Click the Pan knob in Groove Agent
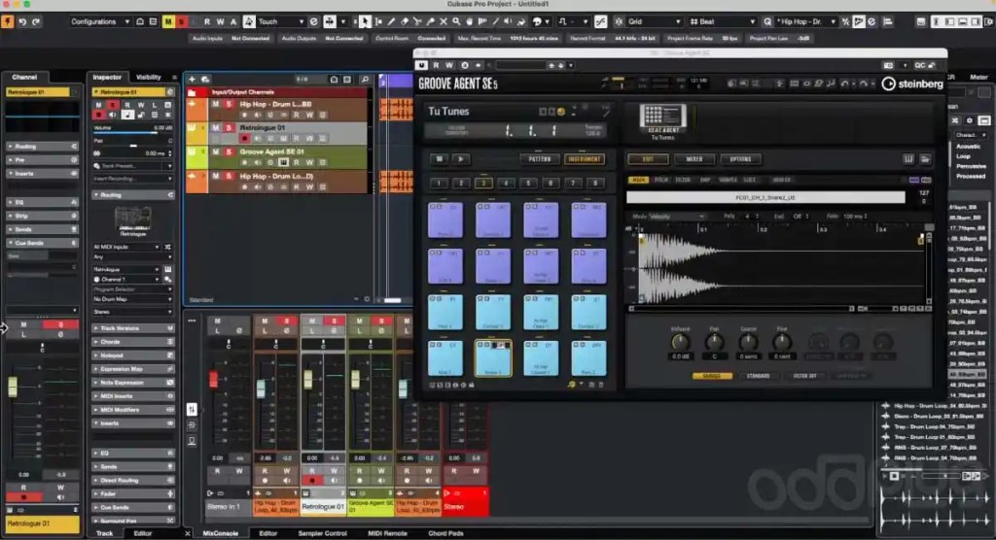 coord(714,343)
